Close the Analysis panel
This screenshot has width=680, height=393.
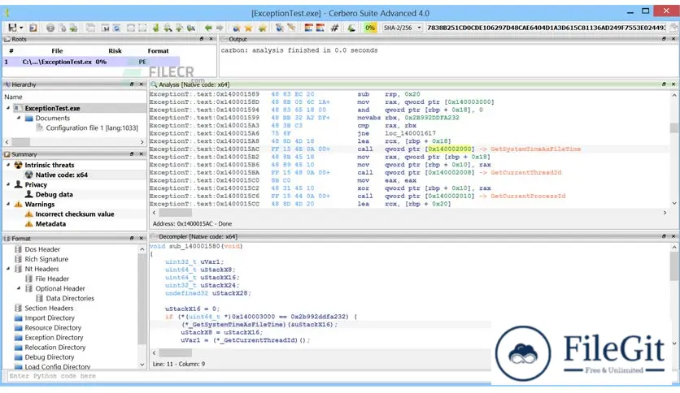[x=673, y=84]
